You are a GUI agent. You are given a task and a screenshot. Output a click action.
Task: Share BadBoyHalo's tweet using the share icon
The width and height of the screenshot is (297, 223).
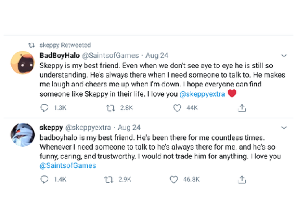[x=242, y=108]
